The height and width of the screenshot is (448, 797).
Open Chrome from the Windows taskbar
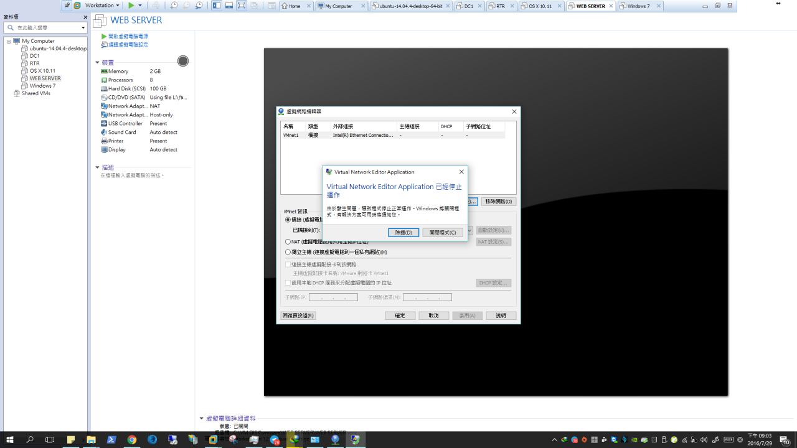132,440
